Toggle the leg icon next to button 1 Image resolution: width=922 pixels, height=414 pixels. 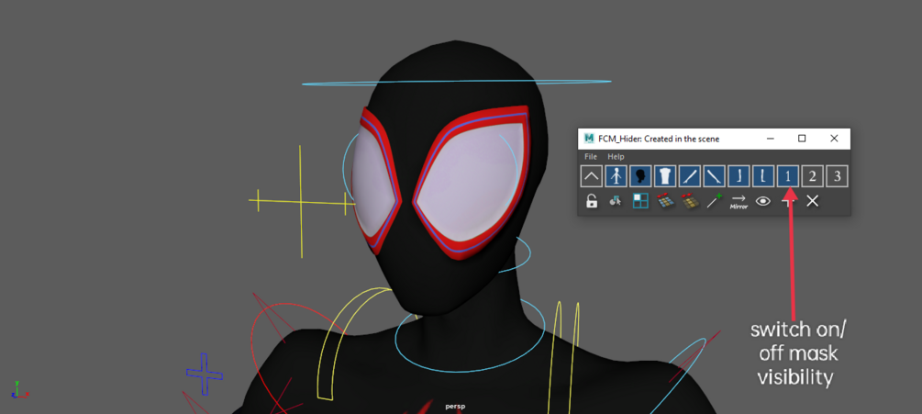click(x=763, y=176)
